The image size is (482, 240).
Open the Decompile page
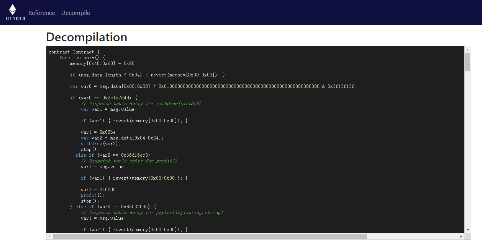coord(75,13)
